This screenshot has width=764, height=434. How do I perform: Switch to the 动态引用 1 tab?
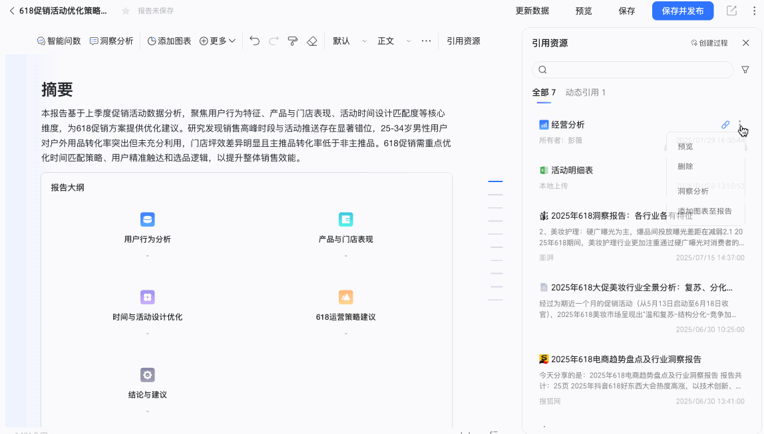click(585, 92)
